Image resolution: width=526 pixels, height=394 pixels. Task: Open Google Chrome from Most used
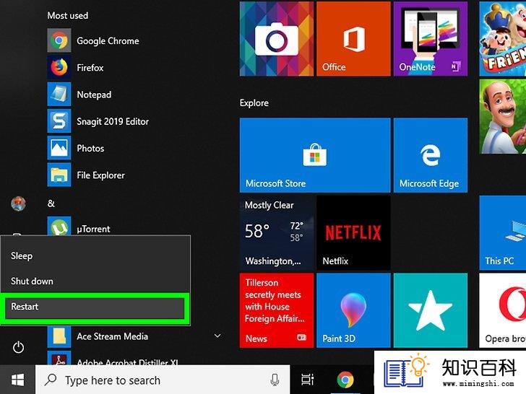134,40
